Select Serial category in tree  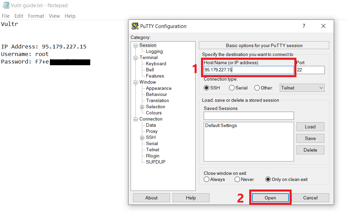[x=152, y=143]
